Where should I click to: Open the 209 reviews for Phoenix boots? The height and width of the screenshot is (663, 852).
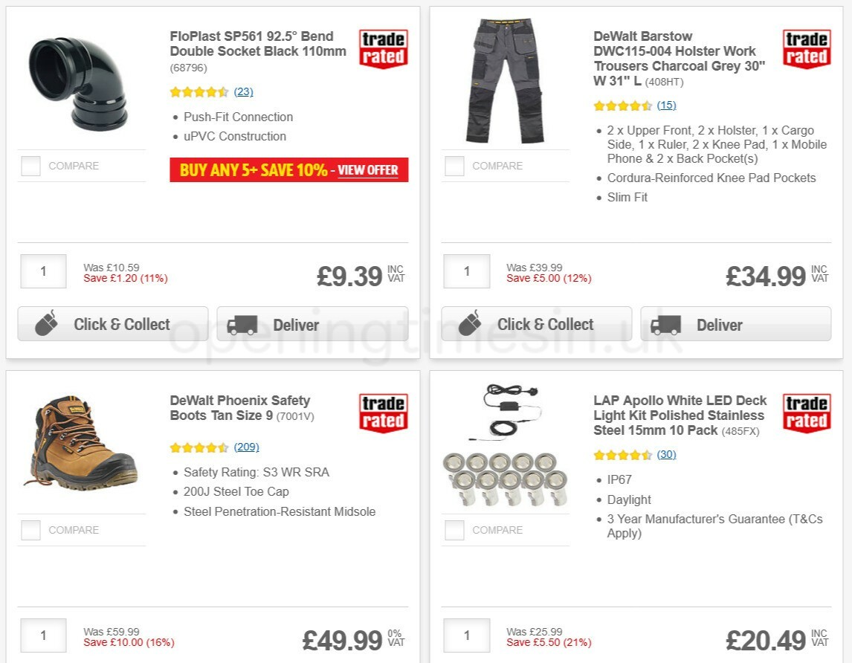pyautogui.click(x=246, y=447)
